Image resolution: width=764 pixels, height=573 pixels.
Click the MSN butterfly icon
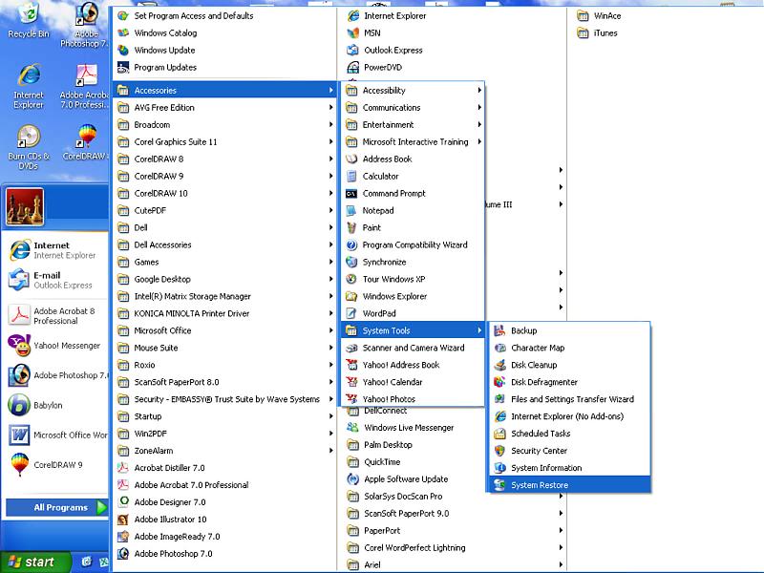[352, 32]
